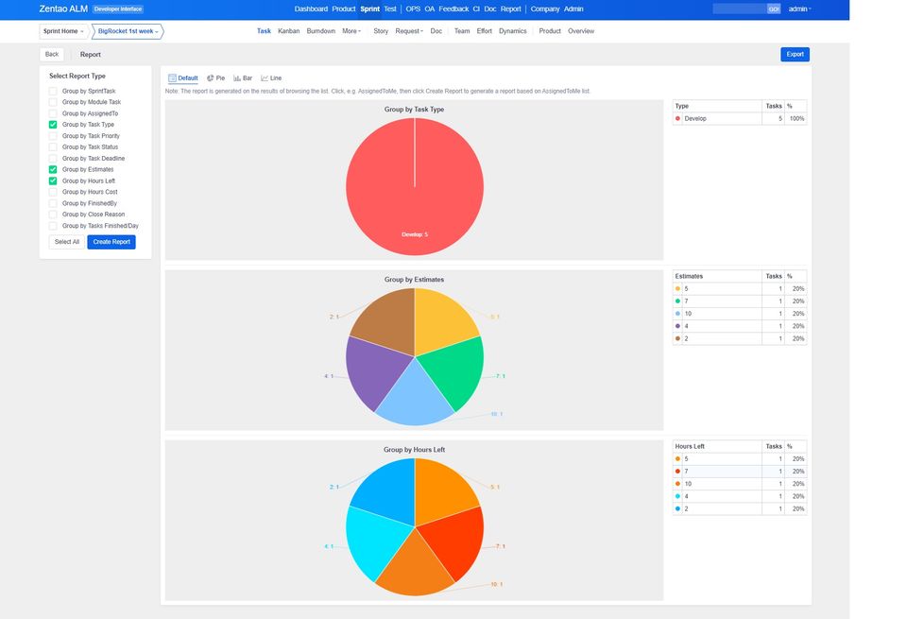The height and width of the screenshot is (619, 907).
Task: Open the Product main menu
Action: (344, 9)
